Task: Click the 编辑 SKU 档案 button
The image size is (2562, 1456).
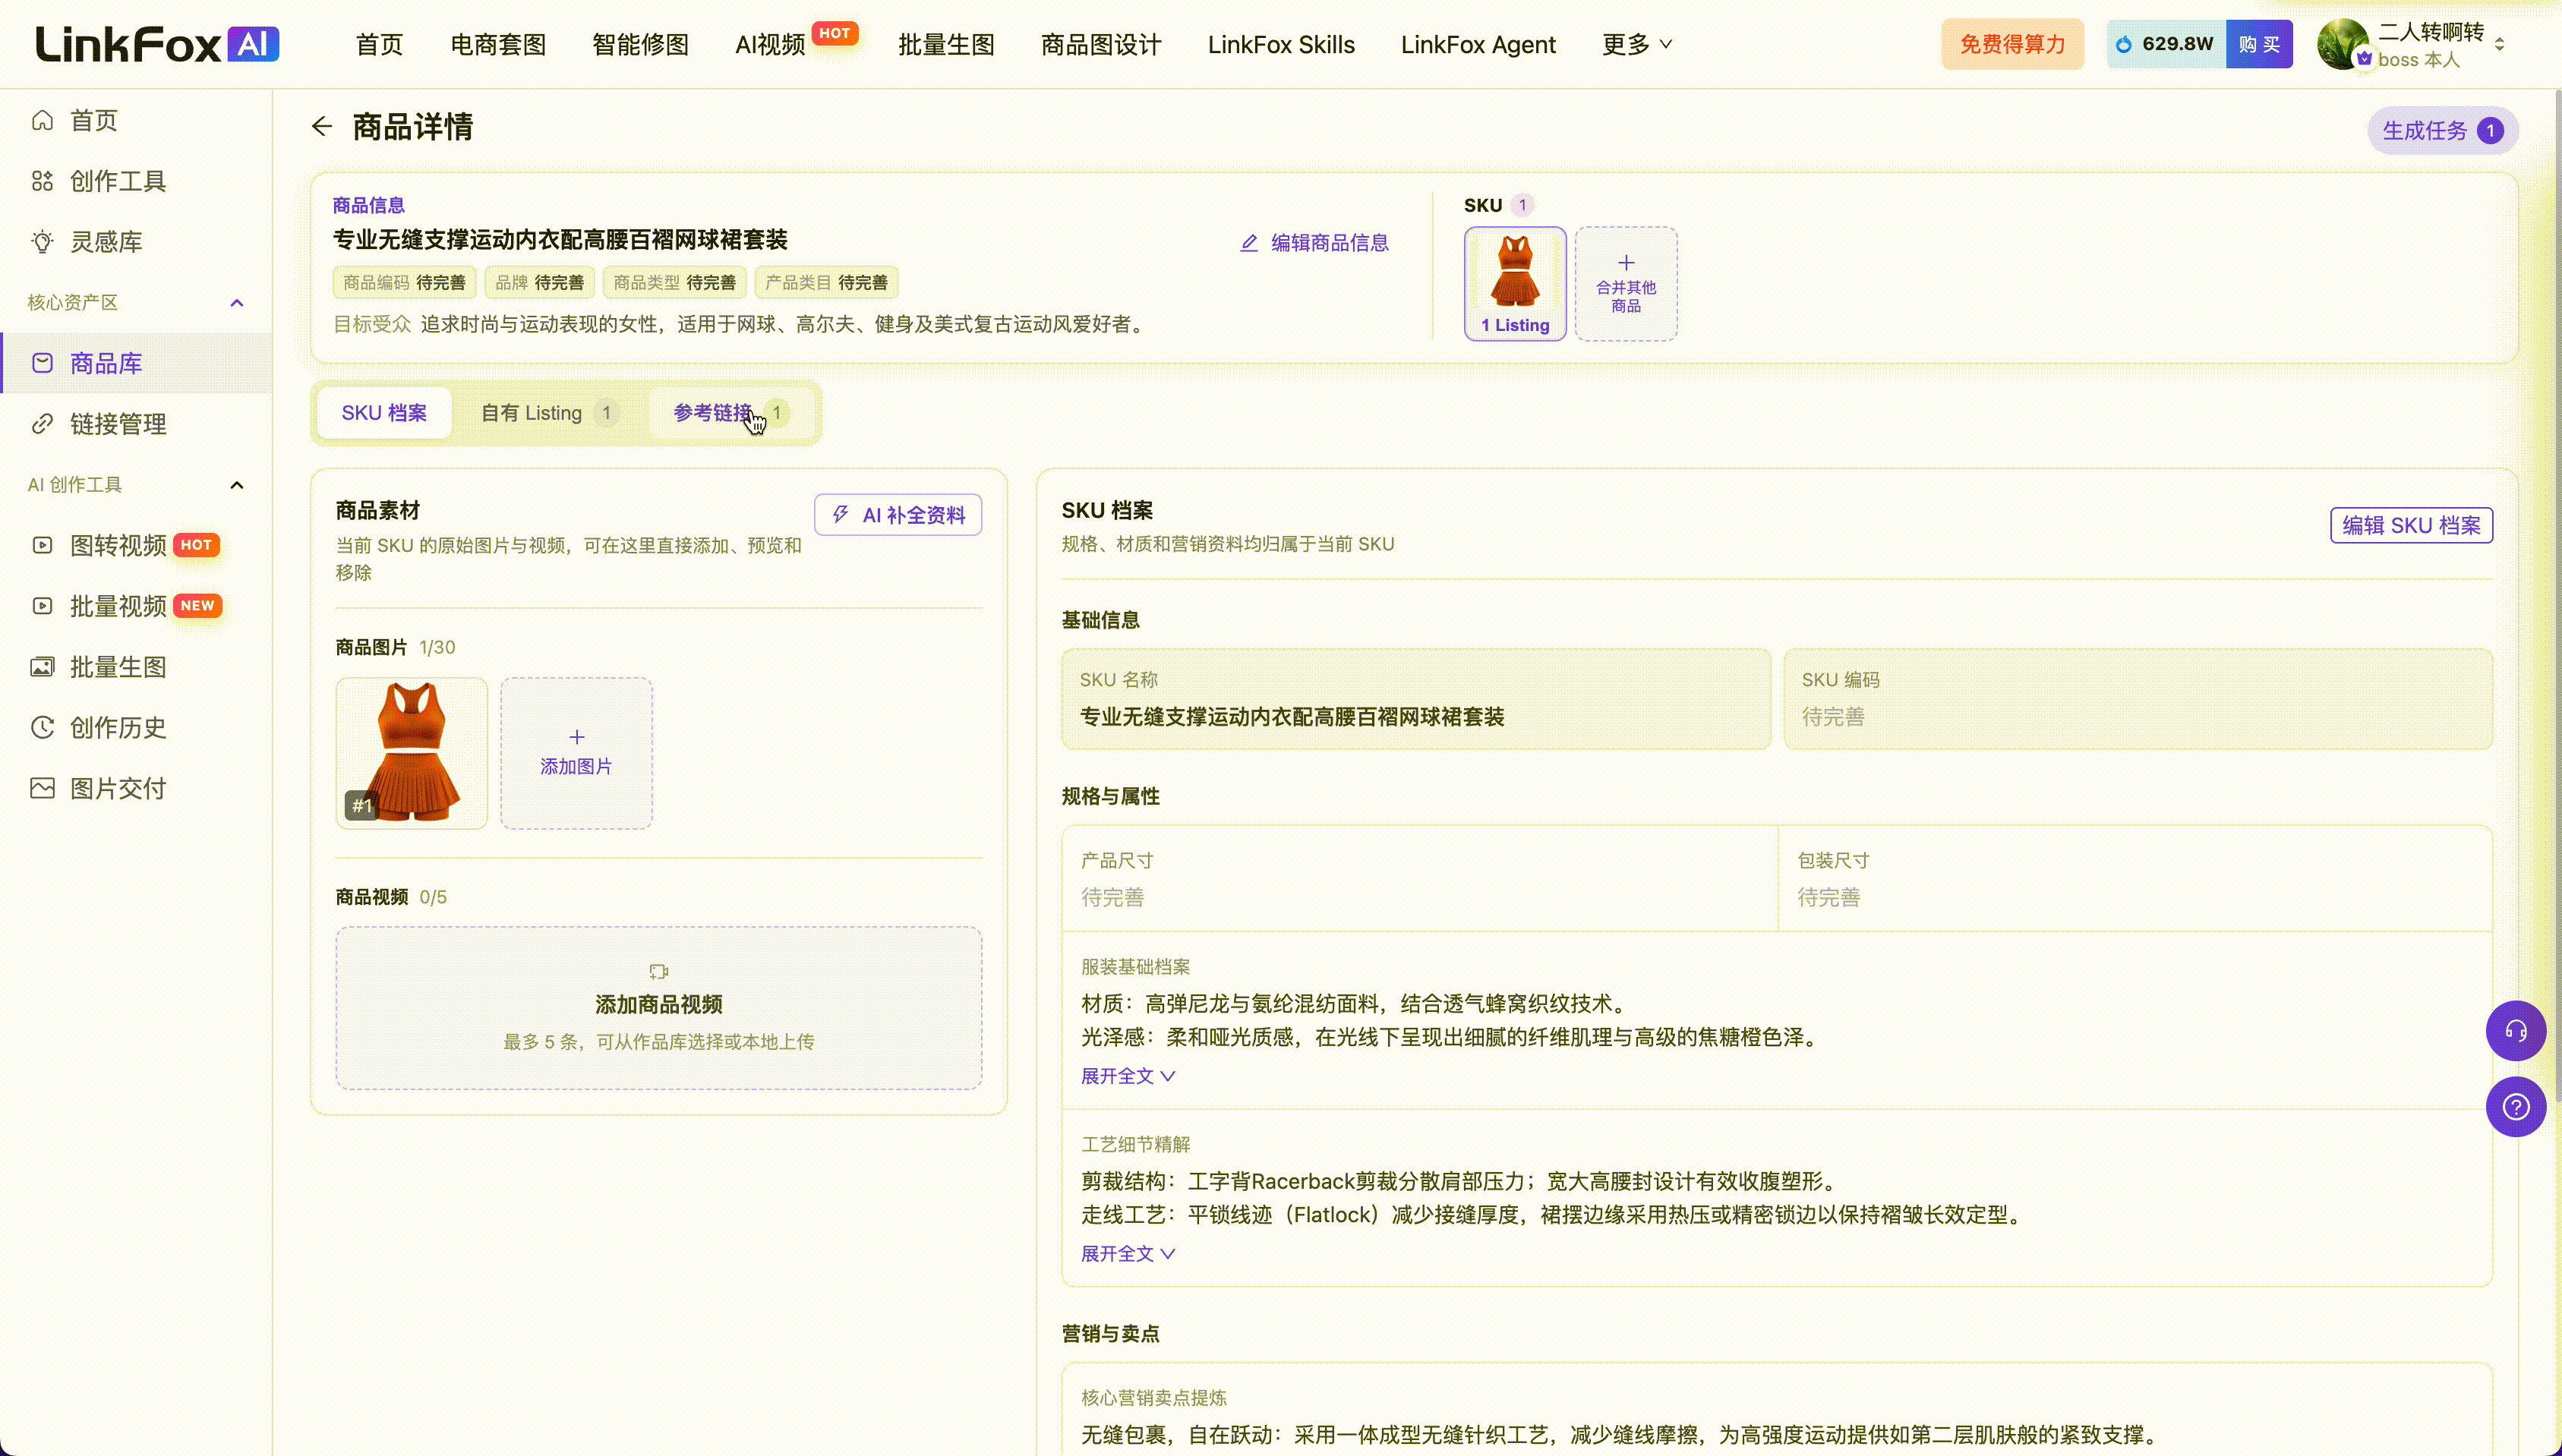Action: pos(2411,525)
